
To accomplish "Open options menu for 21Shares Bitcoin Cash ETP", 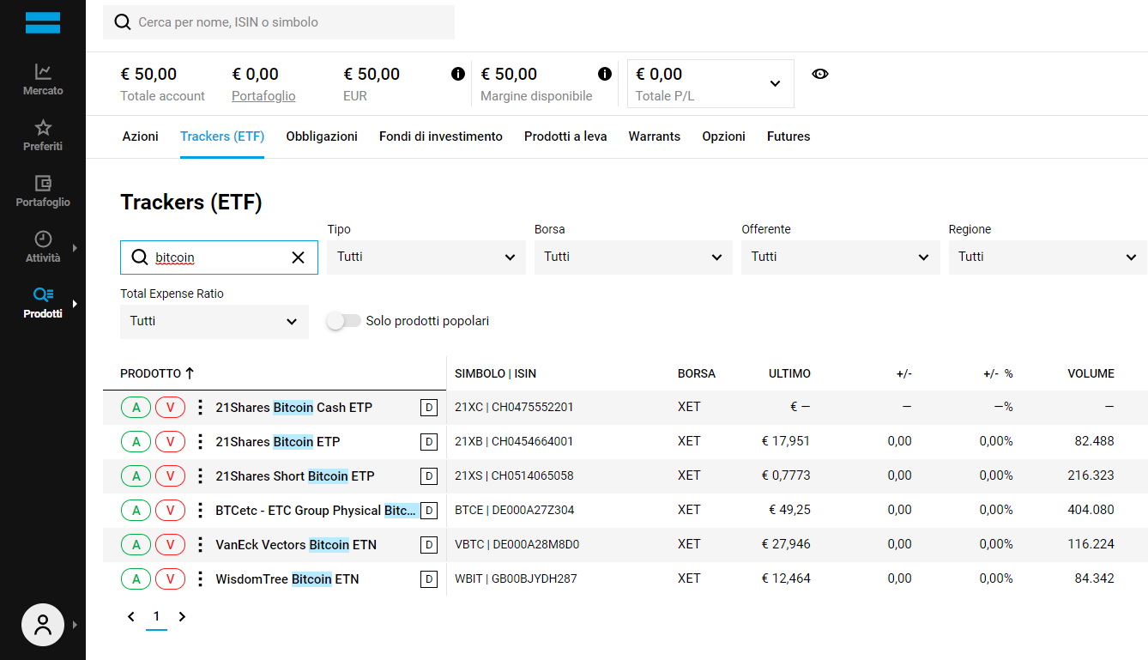I will click(x=200, y=408).
